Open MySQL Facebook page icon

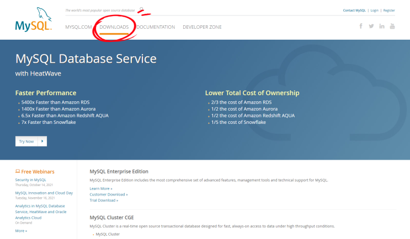point(361,26)
